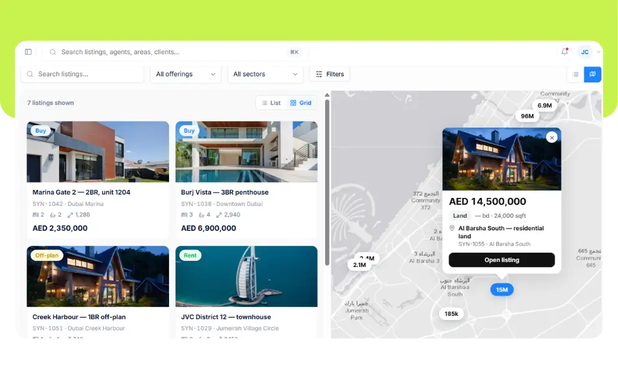Click JVC District 12 — townhouse title
The image size is (618, 379).
pyautogui.click(x=226, y=317)
